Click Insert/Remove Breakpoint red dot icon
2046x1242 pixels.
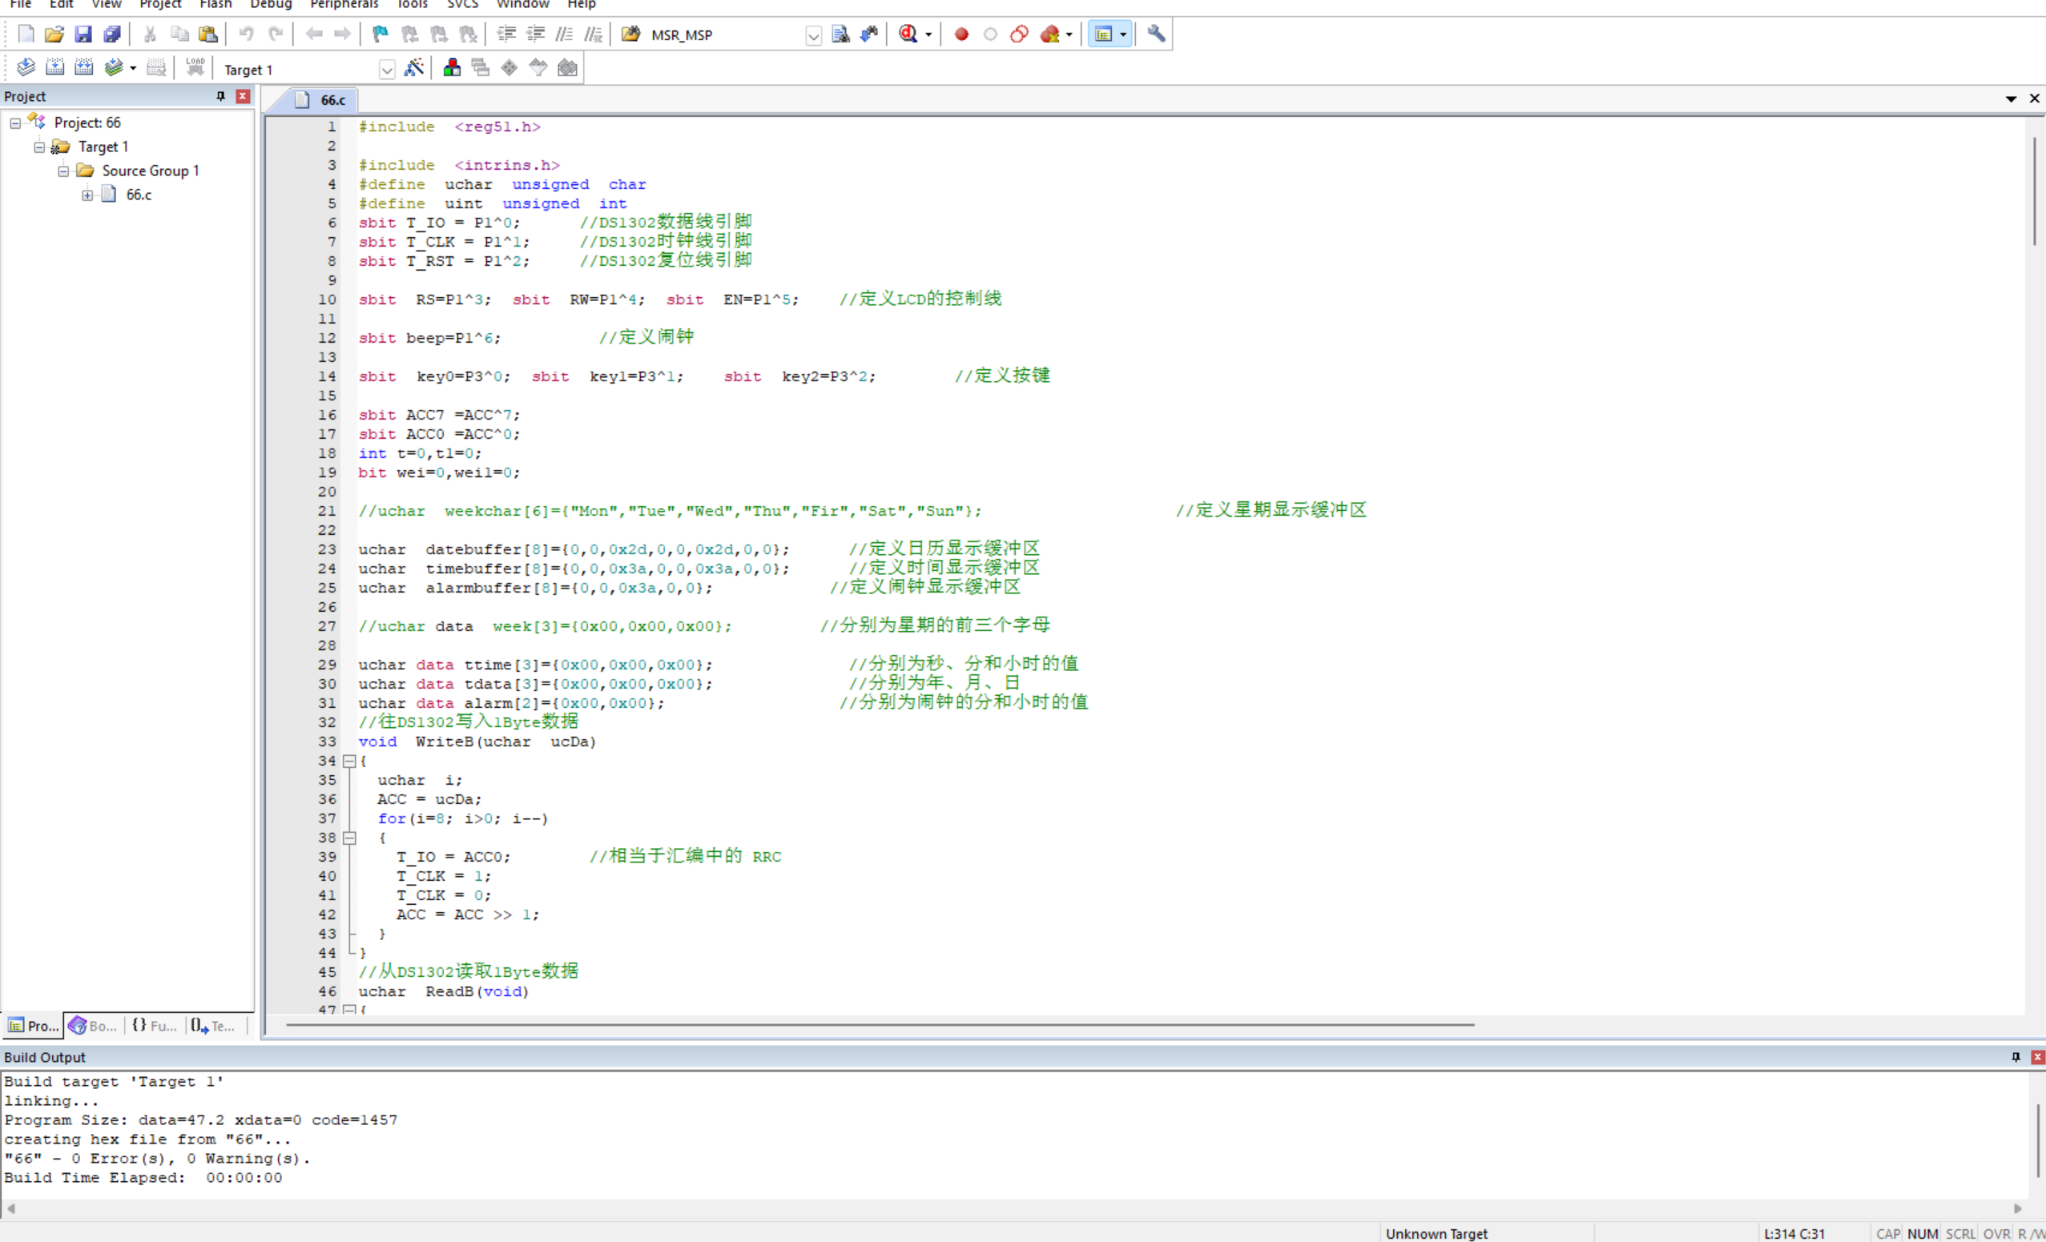(x=961, y=34)
